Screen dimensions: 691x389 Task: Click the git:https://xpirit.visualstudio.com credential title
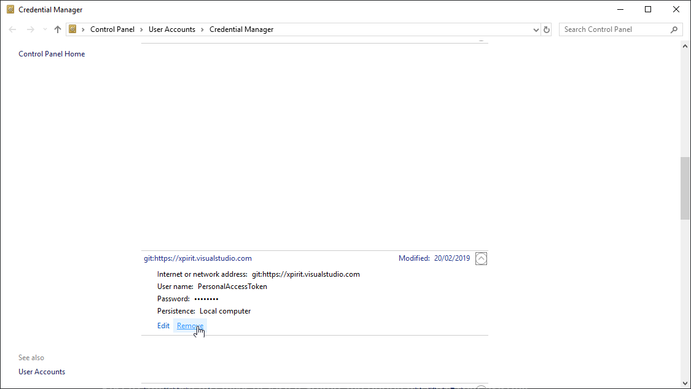click(x=198, y=258)
